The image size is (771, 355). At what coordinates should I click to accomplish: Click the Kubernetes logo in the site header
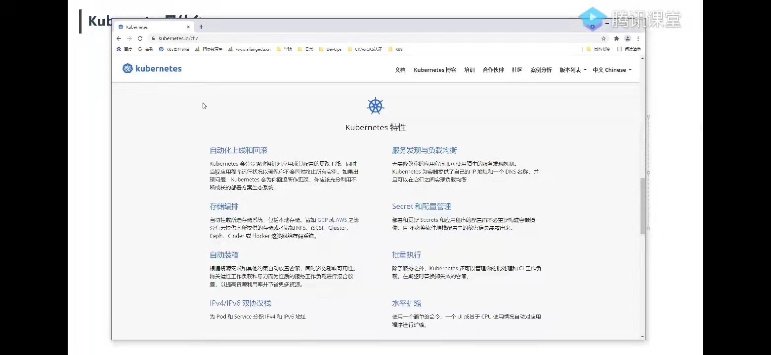pos(152,69)
